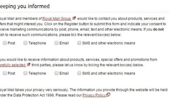Enable Email checkbox in third parties row
The image size is (169, 106).
coord(57,73)
